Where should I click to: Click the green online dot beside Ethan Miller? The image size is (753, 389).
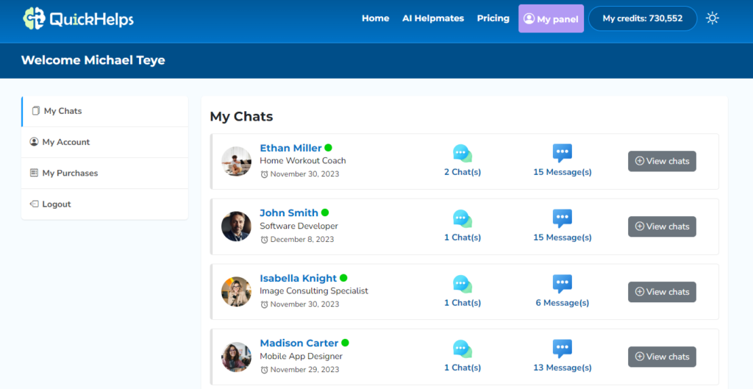328,147
